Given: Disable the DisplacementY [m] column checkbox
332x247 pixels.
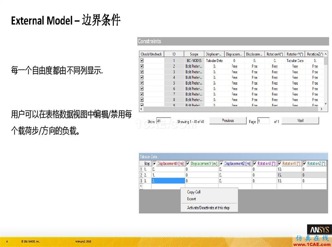Looking at the screenshot, I should (x=188, y=164).
